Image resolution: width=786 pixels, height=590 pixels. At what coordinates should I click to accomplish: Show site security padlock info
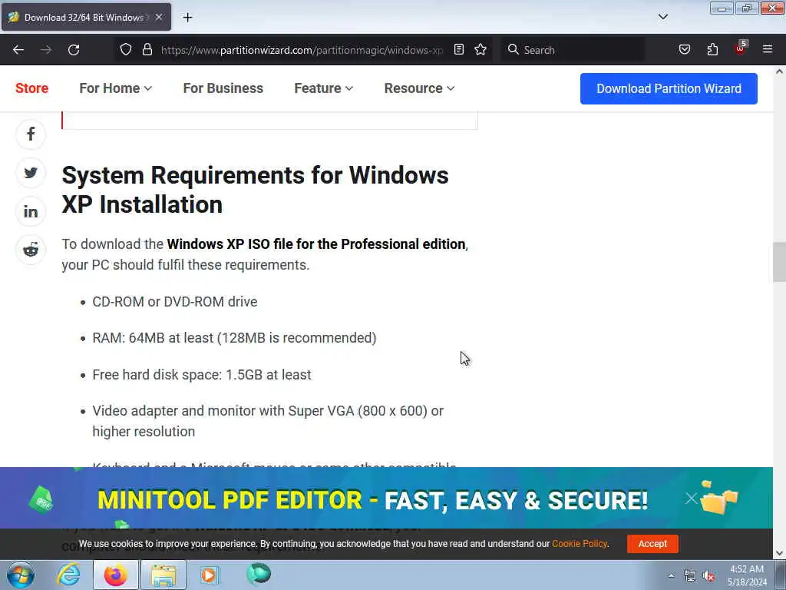click(x=147, y=49)
